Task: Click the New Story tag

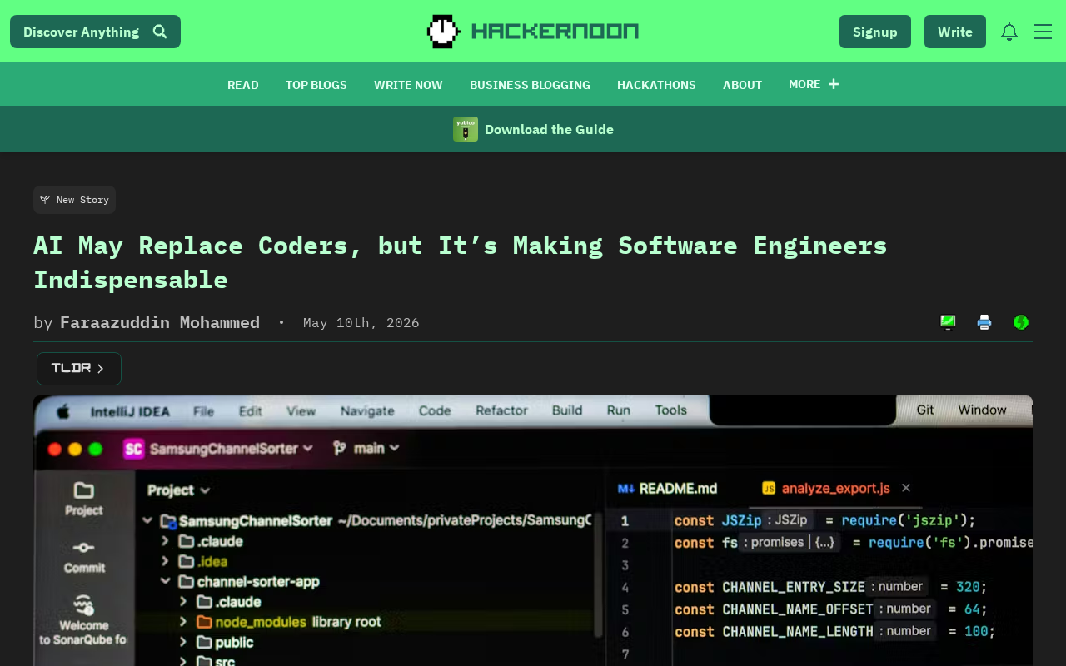Action: click(74, 200)
